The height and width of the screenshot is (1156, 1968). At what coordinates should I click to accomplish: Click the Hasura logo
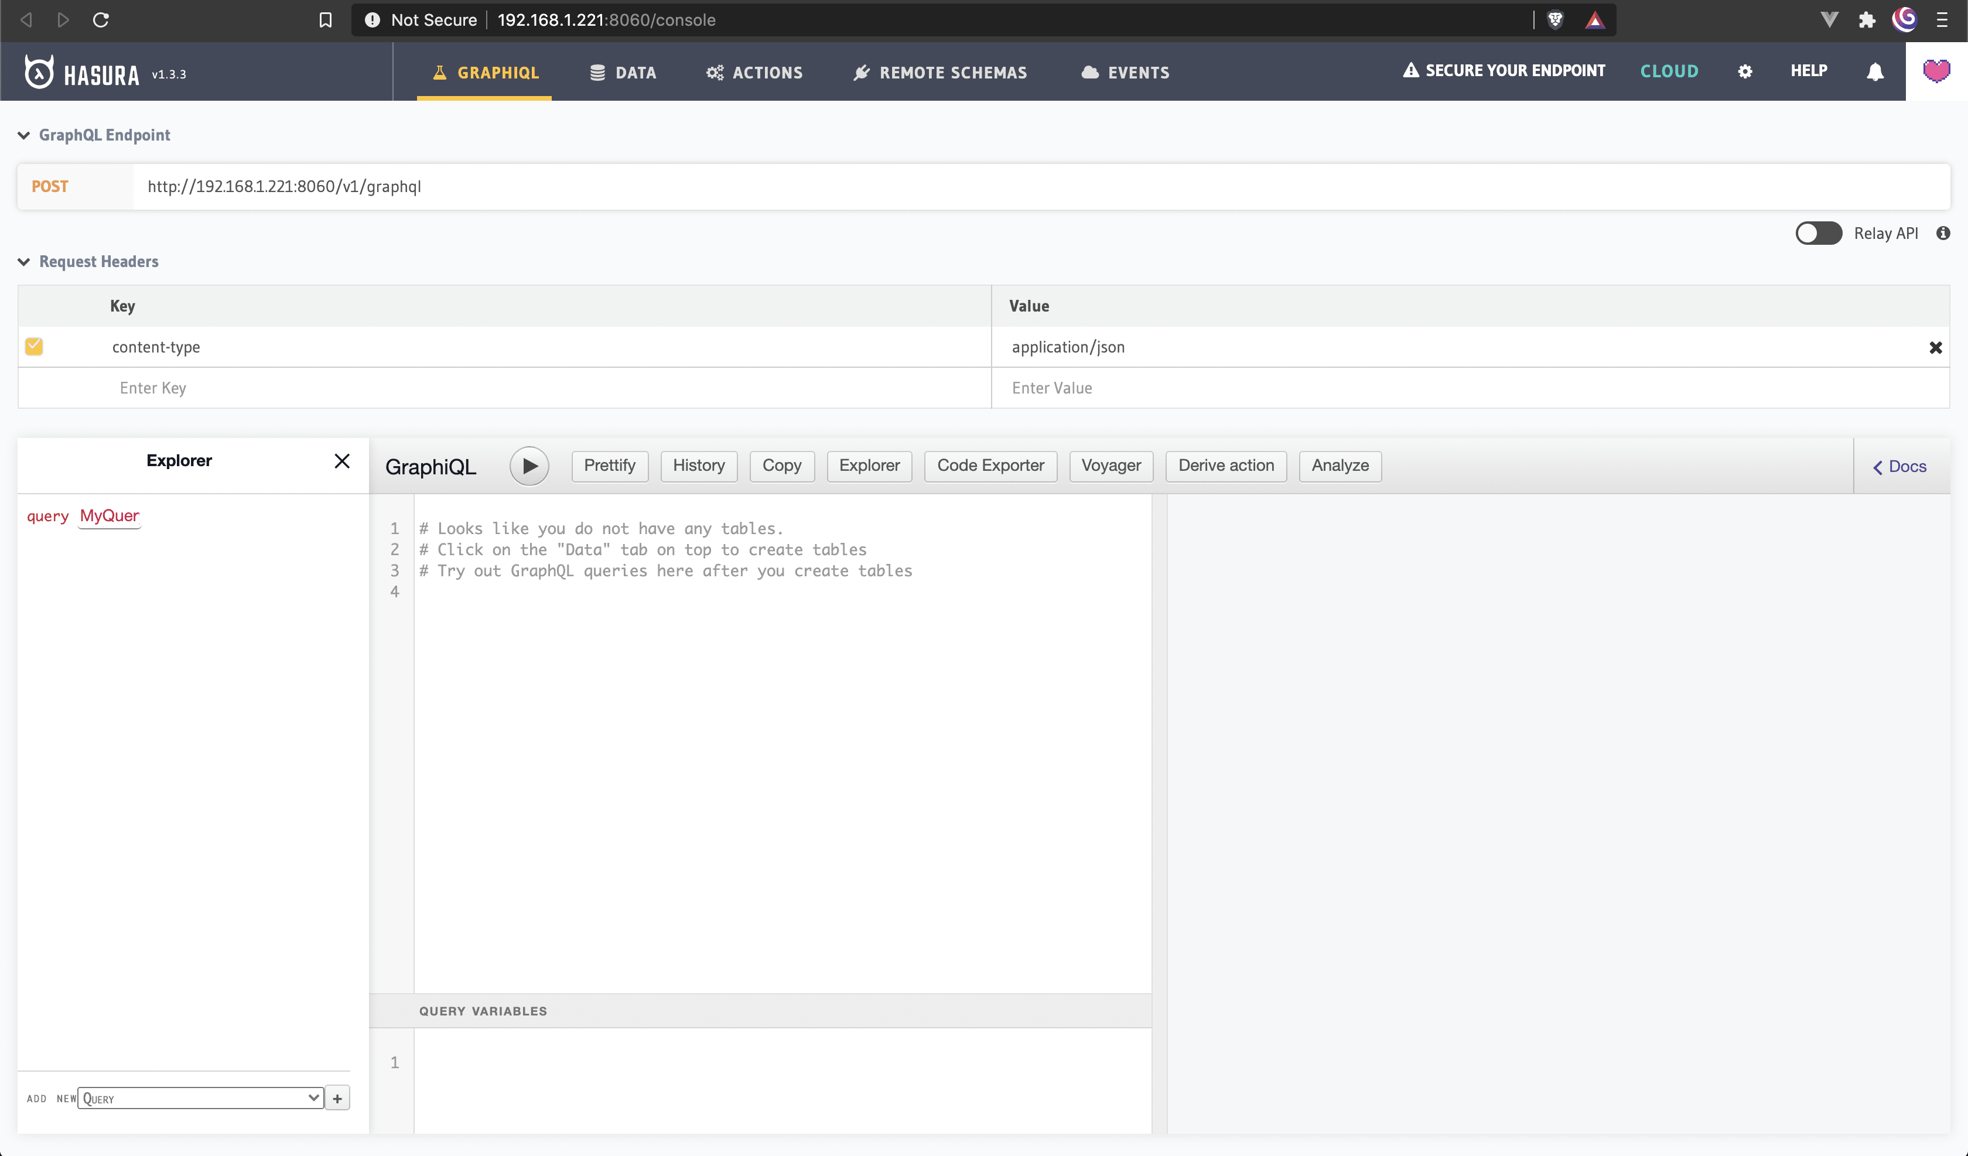click(x=81, y=73)
